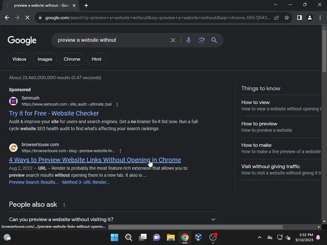
Task: Open 'Try it for Free - Website Checker' ad
Action: [x=54, y=113]
